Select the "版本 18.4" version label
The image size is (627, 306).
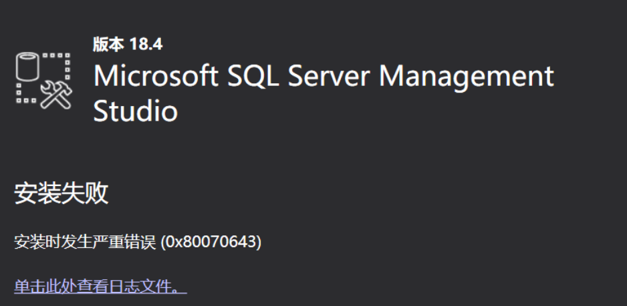click(127, 45)
